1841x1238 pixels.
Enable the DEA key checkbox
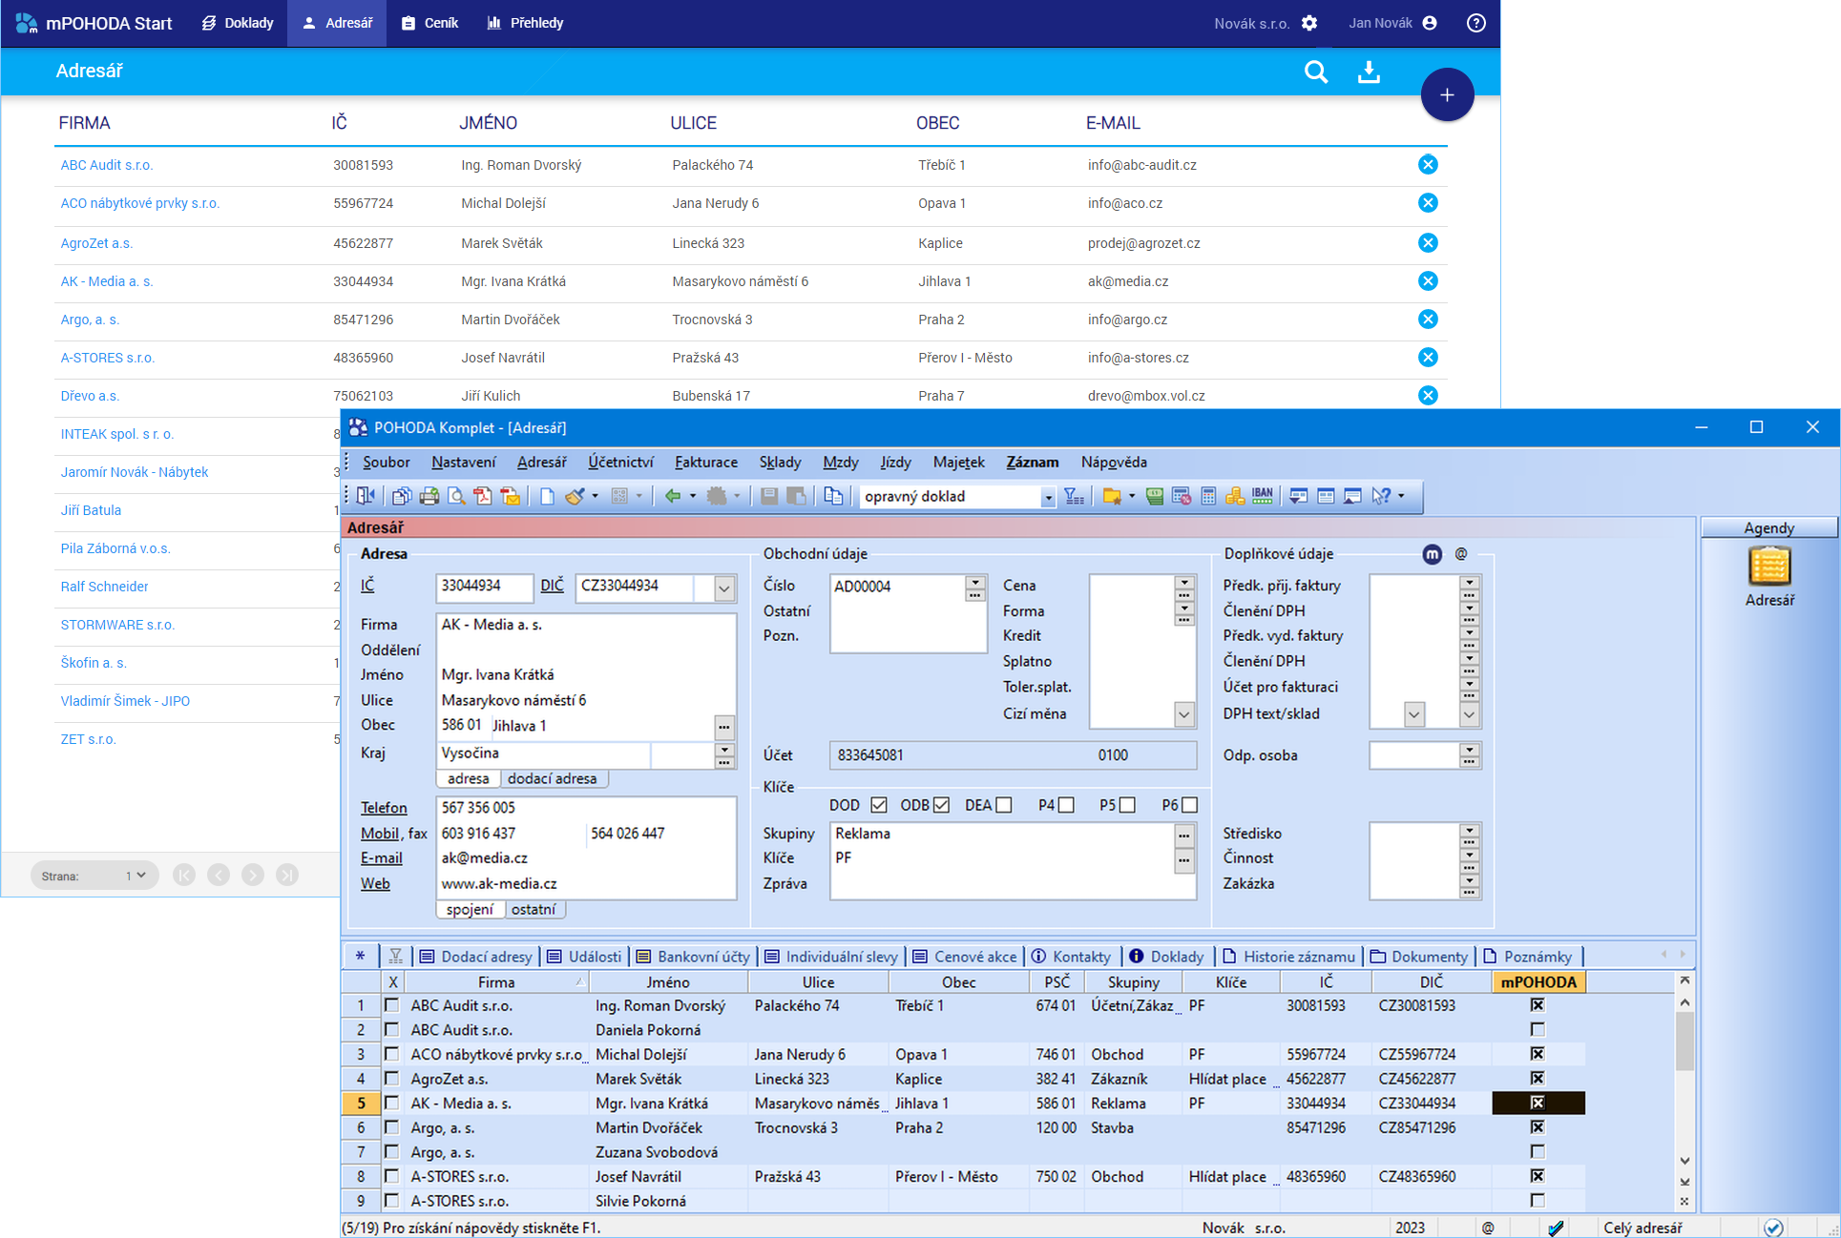pos(1004,806)
